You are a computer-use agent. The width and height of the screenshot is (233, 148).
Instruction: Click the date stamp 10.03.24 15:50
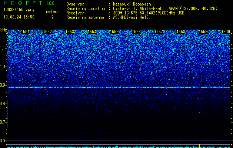point(19,17)
